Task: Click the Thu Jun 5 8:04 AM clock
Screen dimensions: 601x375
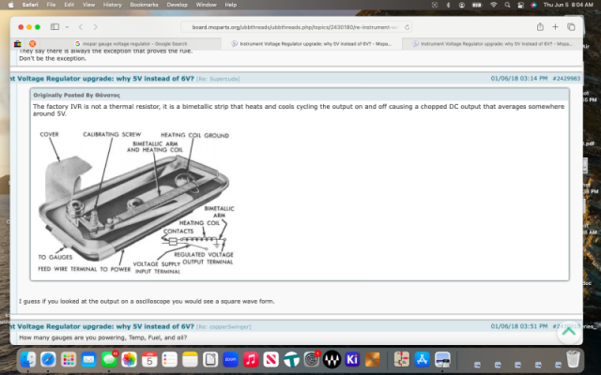Action: coord(568,5)
